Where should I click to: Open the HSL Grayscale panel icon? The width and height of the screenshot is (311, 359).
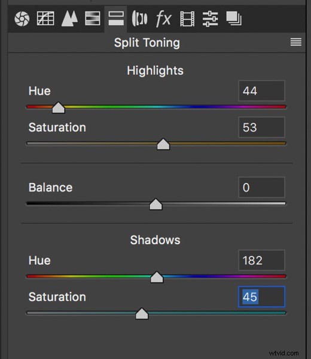[93, 19]
